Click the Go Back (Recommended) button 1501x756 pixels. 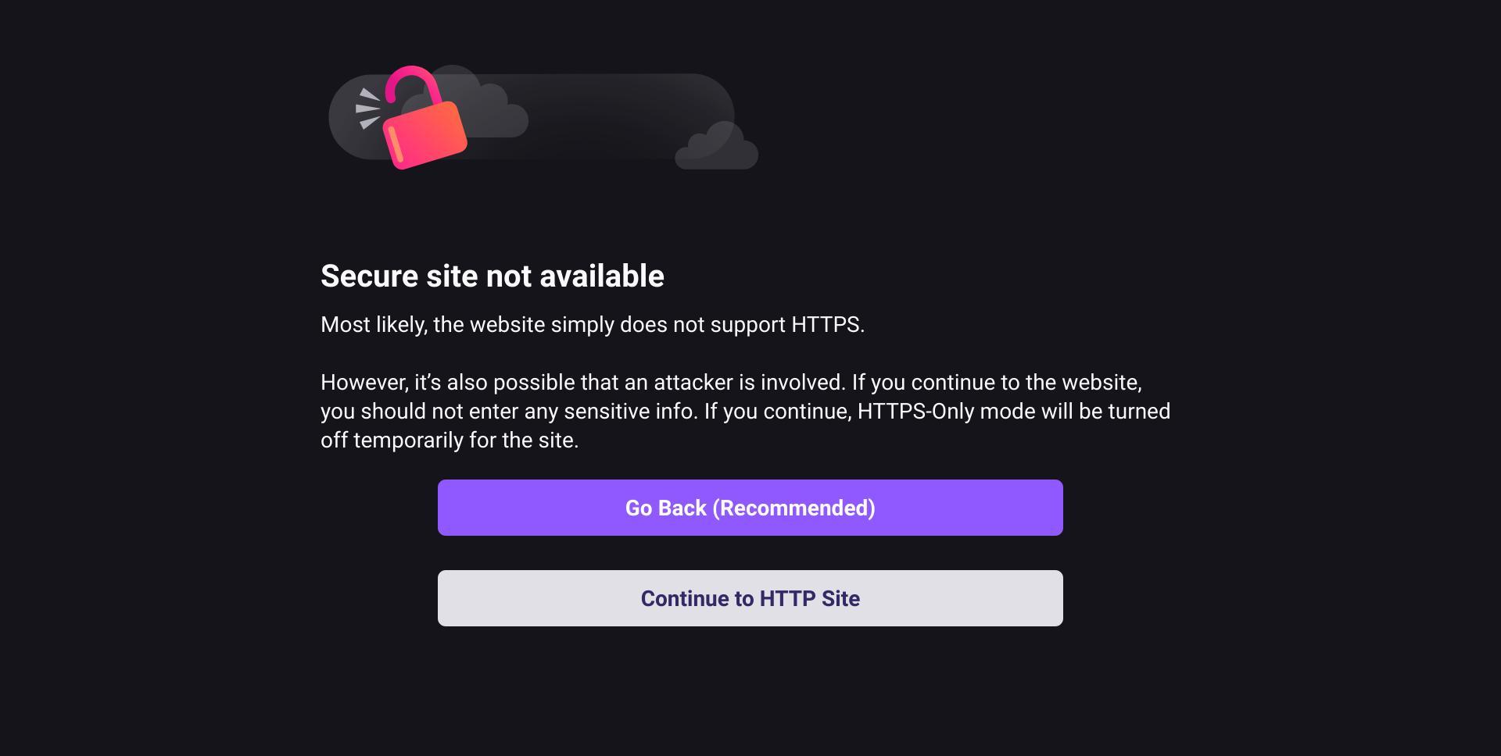coord(750,508)
